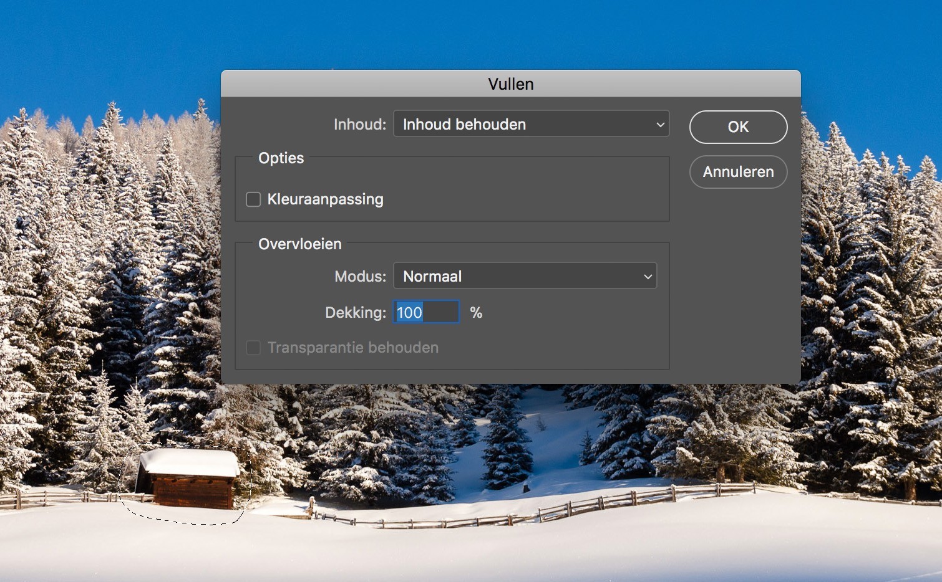Click the chevron beside Normaal
Viewport: 942px width, 582px height.
click(647, 275)
